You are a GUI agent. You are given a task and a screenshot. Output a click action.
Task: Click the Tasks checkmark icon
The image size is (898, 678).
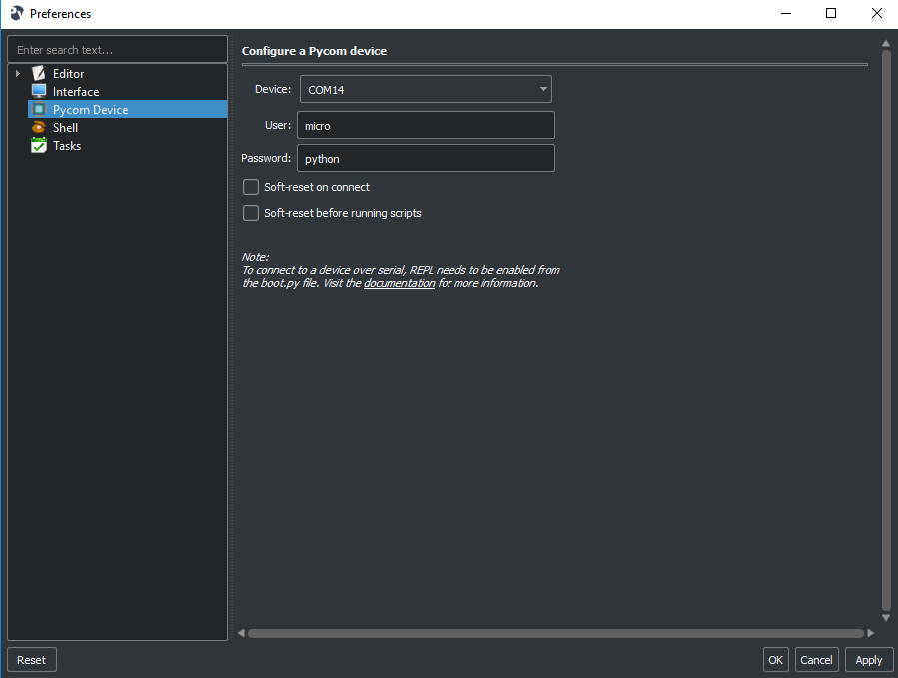(38, 145)
